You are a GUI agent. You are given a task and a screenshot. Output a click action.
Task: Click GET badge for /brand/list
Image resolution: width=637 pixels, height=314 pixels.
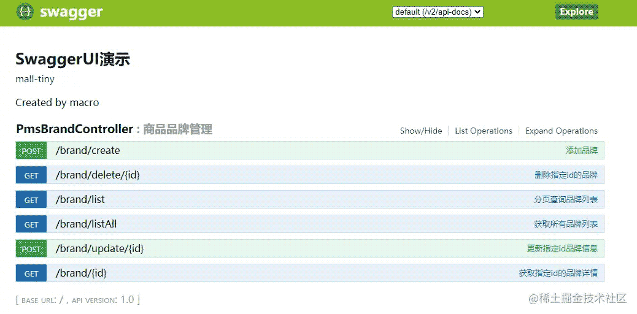coord(31,200)
